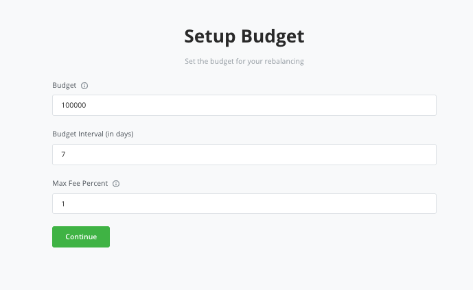473x290 pixels.
Task: Place cursor on the 1 fee value
Action: pos(63,204)
